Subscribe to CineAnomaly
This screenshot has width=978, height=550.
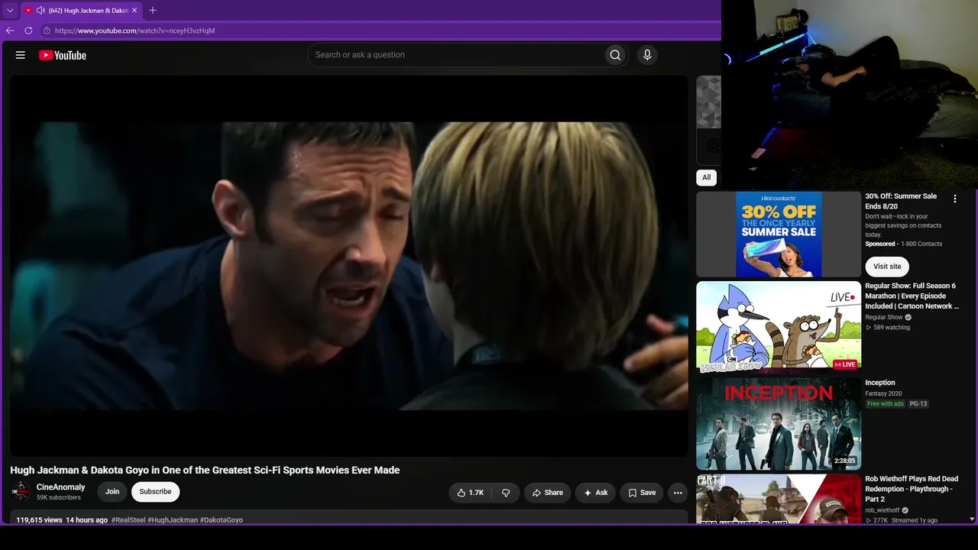(155, 492)
